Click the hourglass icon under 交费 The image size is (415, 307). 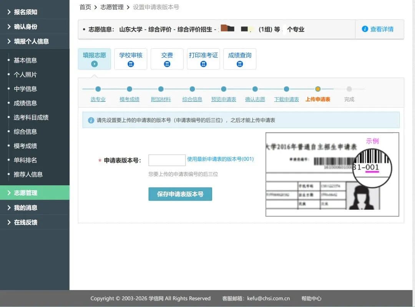[167, 64]
